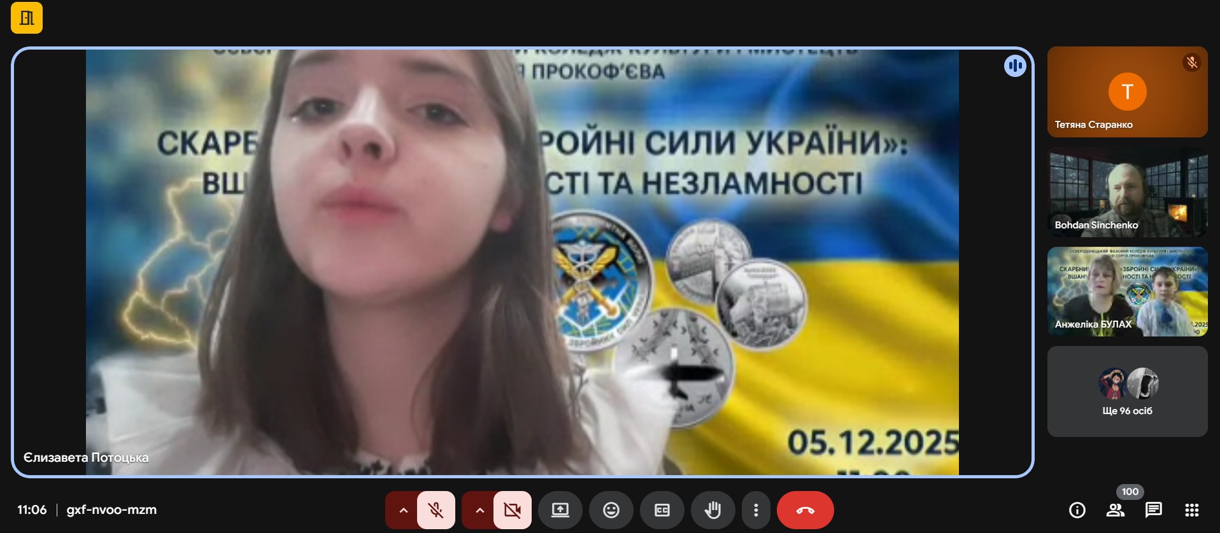Open the emoji reactions panel
The height and width of the screenshot is (533, 1220).
tap(611, 510)
